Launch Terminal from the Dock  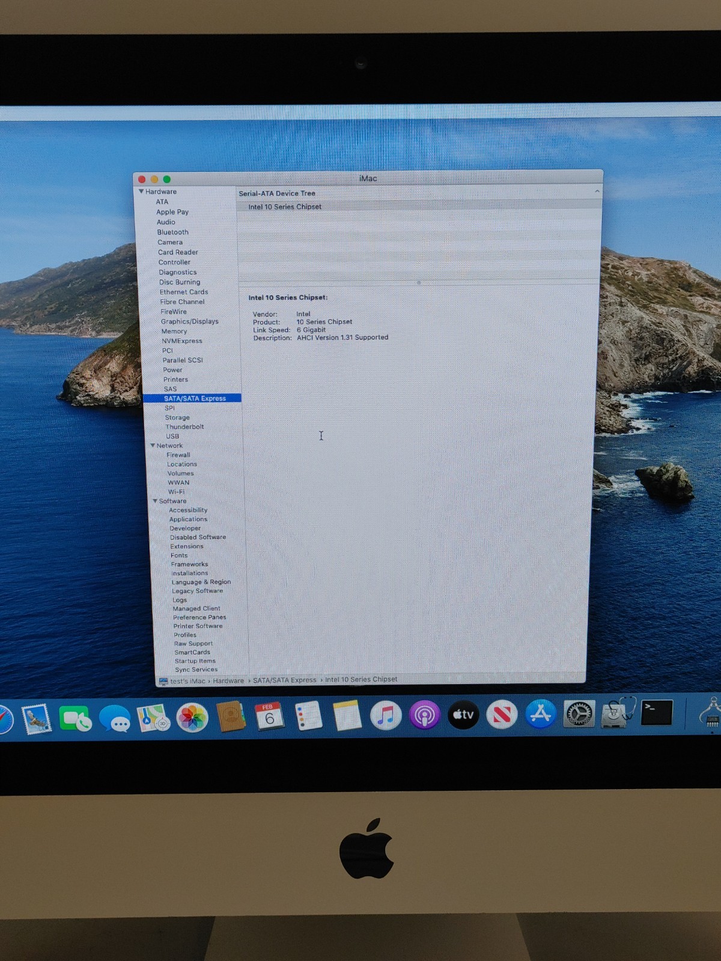point(656,713)
